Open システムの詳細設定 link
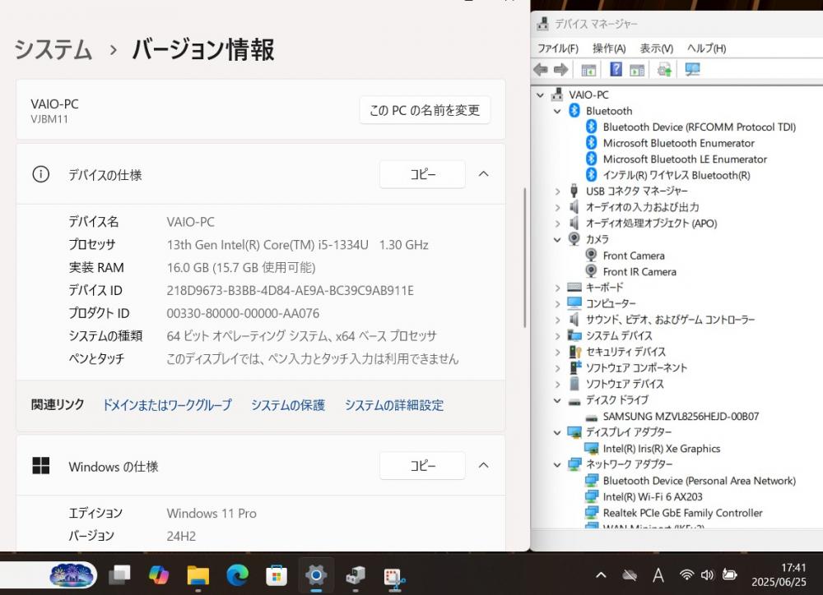 tap(393, 404)
